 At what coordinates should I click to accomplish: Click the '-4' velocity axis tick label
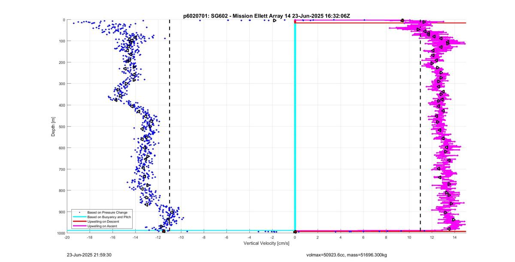(x=249, y=237)
